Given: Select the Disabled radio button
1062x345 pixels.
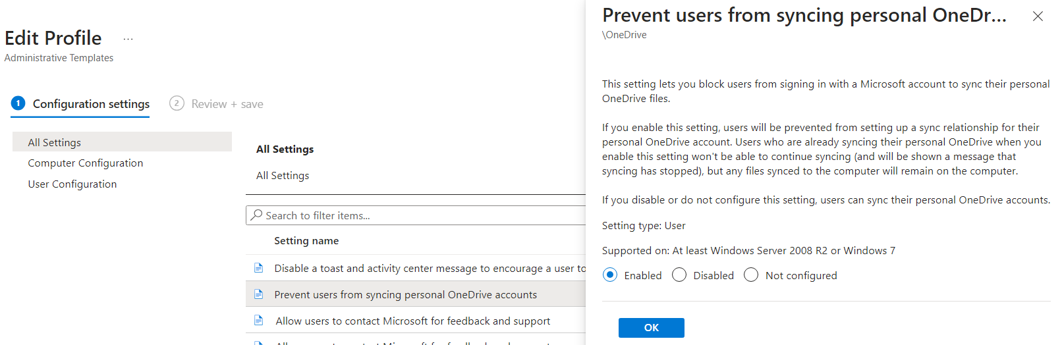Looking at the screenshot, I should [x=679, y=275].
